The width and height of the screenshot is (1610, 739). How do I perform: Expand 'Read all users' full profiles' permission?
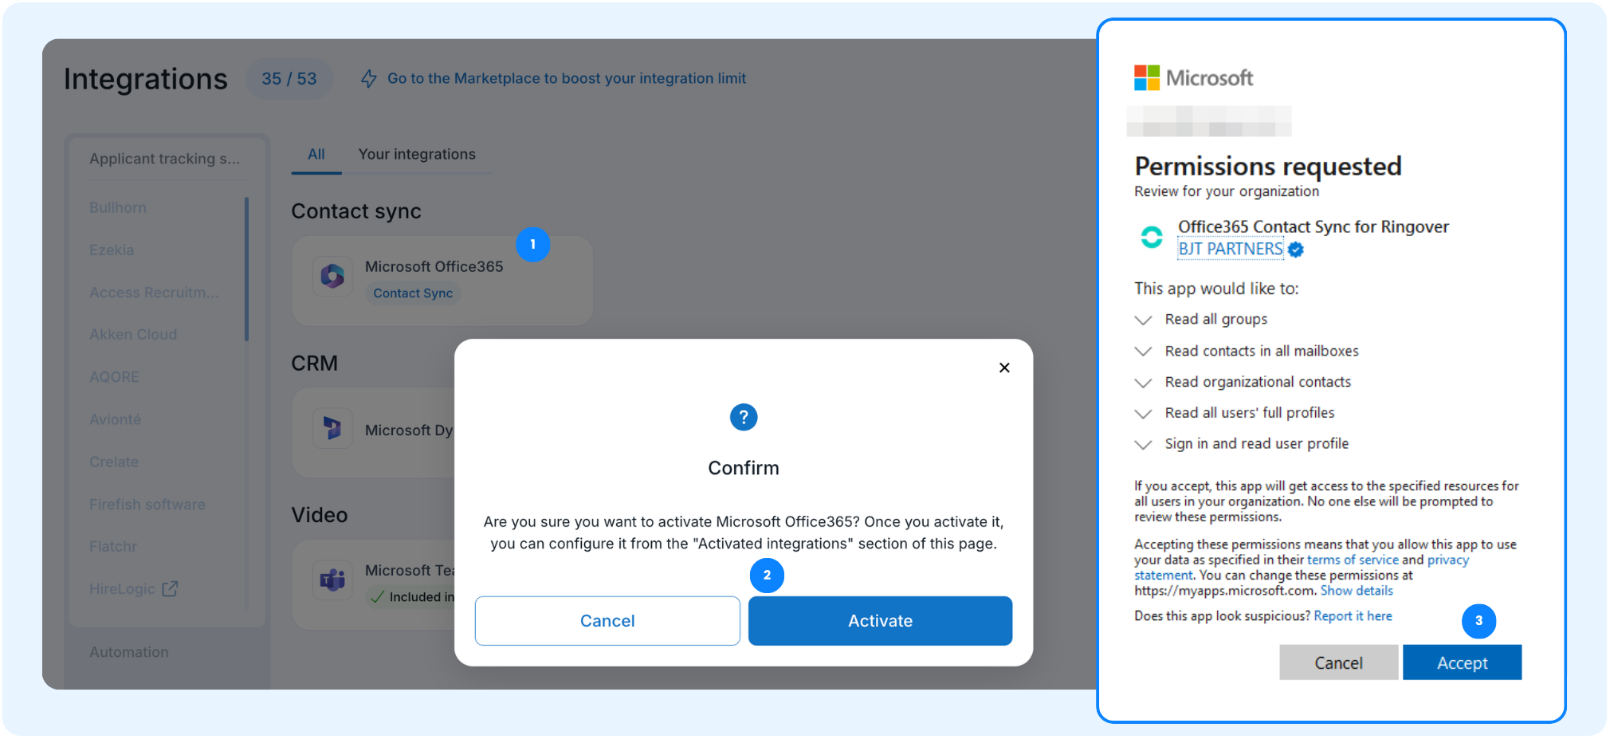point(1143,414)
